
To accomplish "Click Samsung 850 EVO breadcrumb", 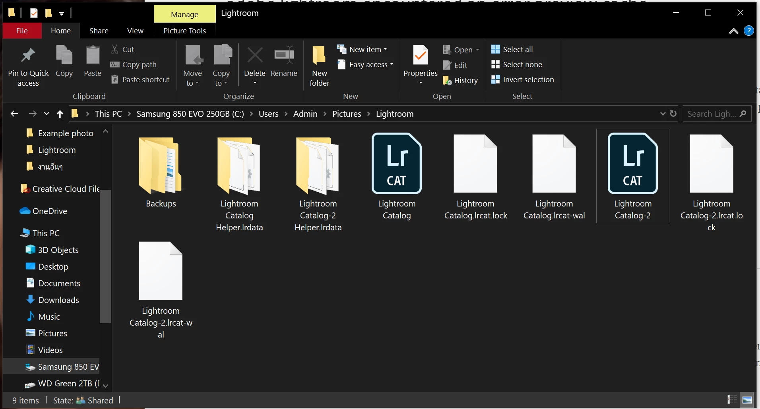I will (x=190, y=114).
